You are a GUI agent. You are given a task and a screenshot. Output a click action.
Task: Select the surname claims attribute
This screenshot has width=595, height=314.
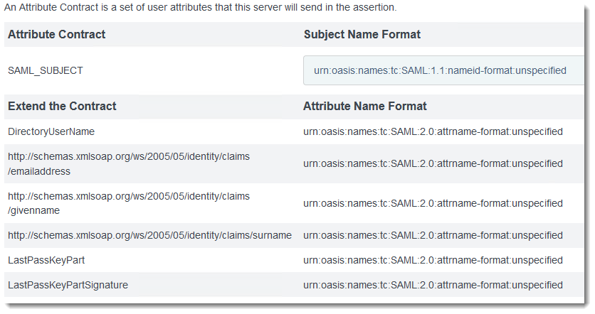pos(149,235)
